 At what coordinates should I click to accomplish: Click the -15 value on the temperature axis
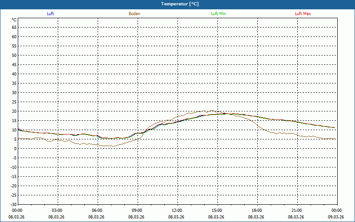pos(14,177)
